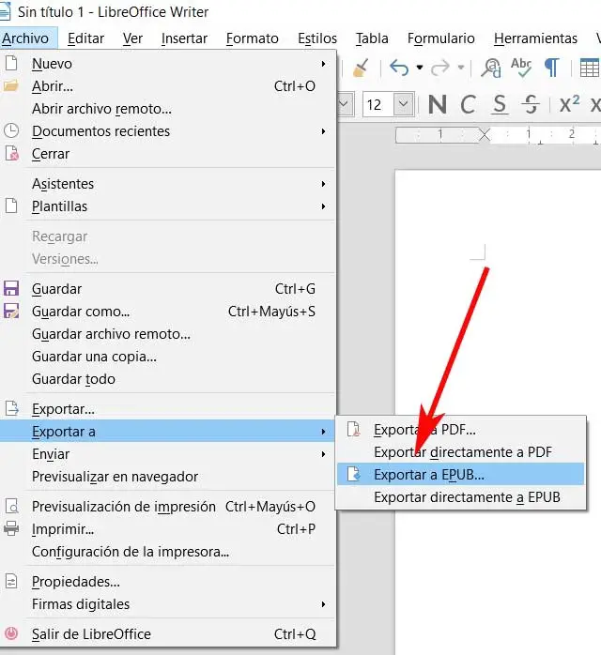Image resolution: width=601 pixels, height=655 pixels.
Task: Expand the Firmas digitales submenu
Action: 168,604
